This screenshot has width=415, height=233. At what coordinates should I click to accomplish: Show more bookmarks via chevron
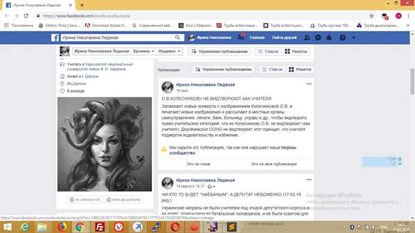[408, 25]
